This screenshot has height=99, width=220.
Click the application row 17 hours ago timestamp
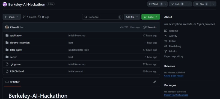click(150, 36)
